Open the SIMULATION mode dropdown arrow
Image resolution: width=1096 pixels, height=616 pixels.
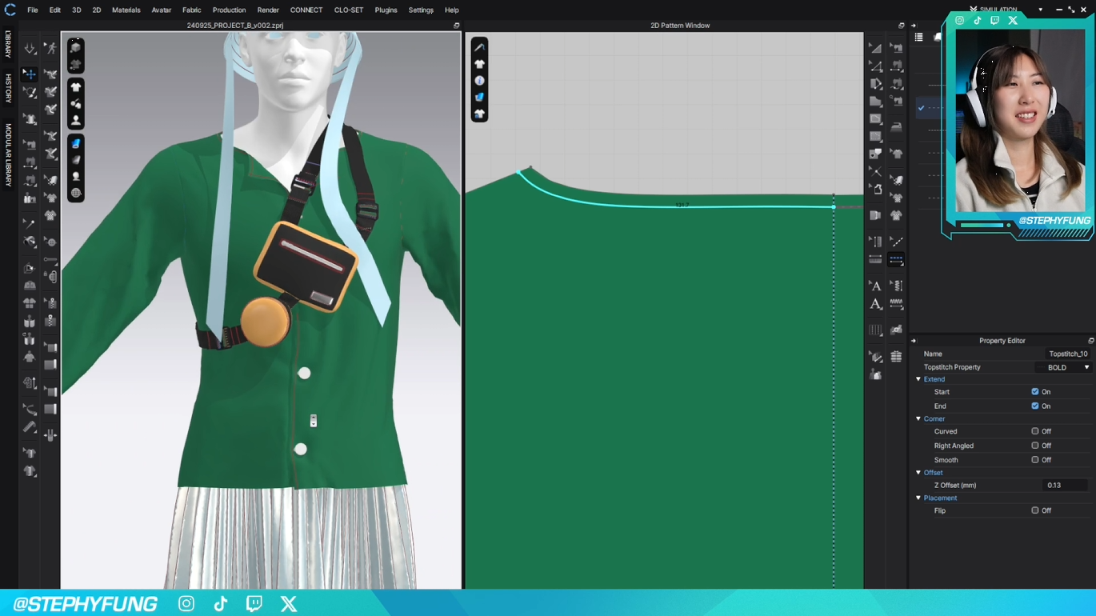(1041, 10)
